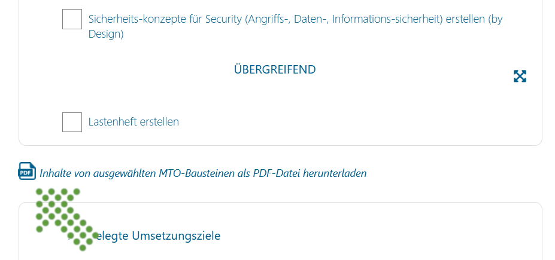Screen dimensions: 555x260
Task: Expand the ÜBERGREIFEND section heading
Action: [x=275, y=69]
